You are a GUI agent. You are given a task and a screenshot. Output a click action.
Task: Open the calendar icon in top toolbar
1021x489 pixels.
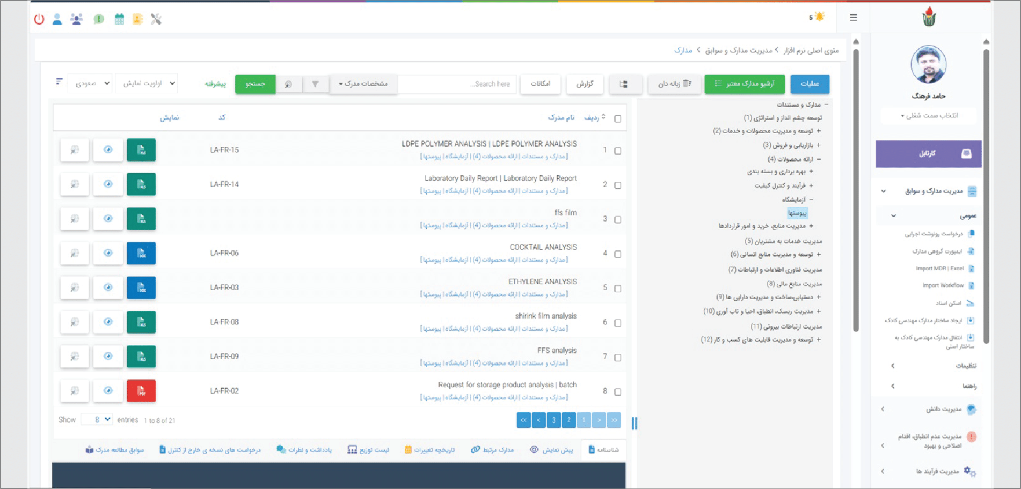click(x=119, y=20)
